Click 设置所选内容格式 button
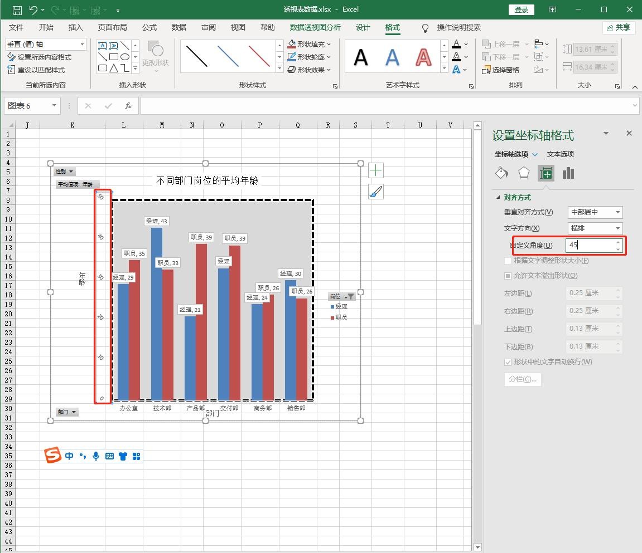Screen dimensions: 642x553 click(x=40, y=57)
